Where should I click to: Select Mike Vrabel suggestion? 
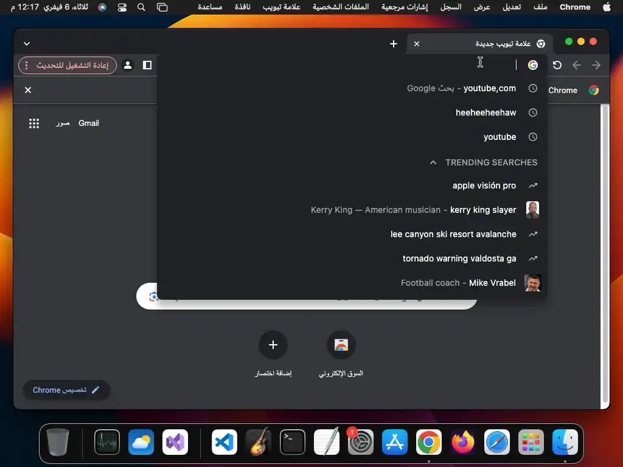pyautogui.click(x=352, y=283)
